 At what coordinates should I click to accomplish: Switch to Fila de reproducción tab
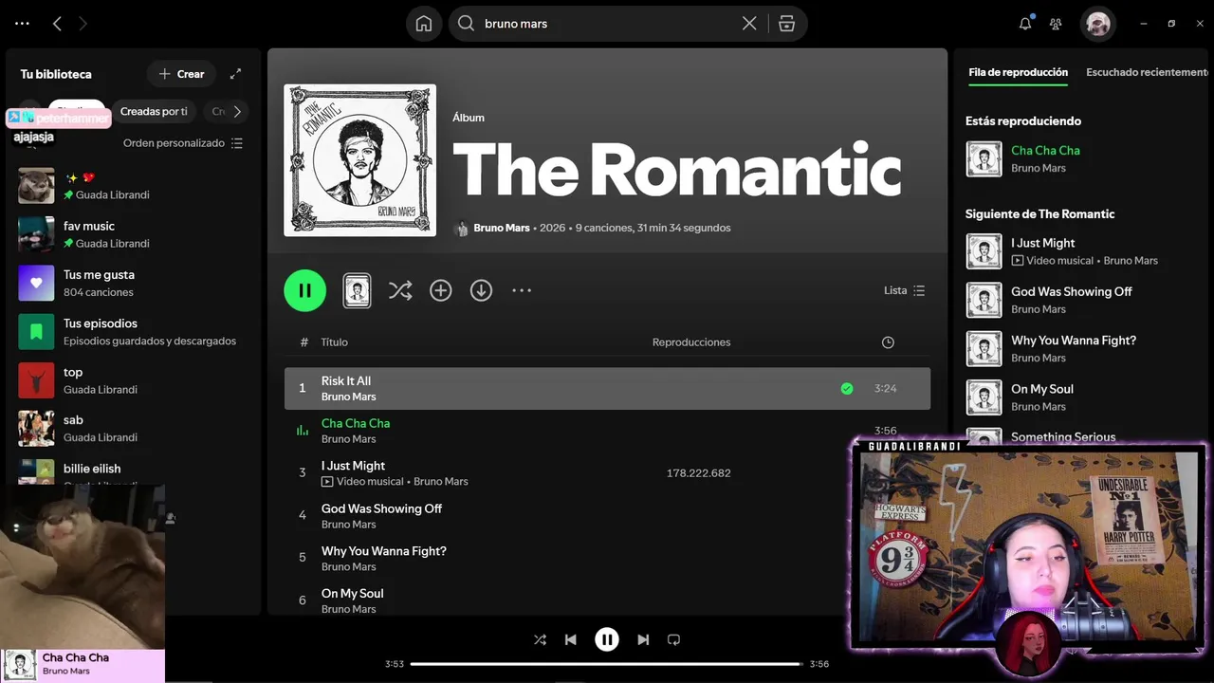click(1018, 72)
